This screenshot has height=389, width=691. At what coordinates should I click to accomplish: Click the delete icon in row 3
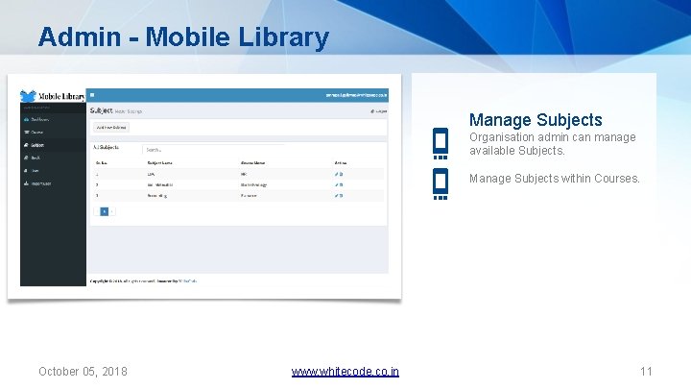[x=341, y=195]
